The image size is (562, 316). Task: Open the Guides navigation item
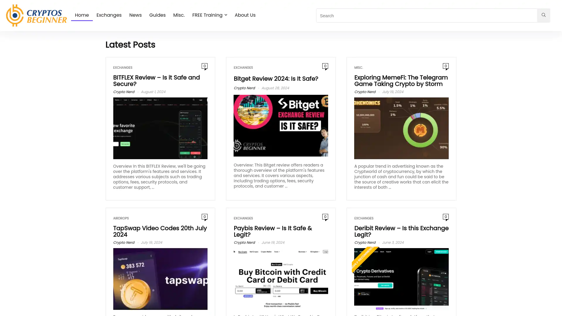coord(157,15)
